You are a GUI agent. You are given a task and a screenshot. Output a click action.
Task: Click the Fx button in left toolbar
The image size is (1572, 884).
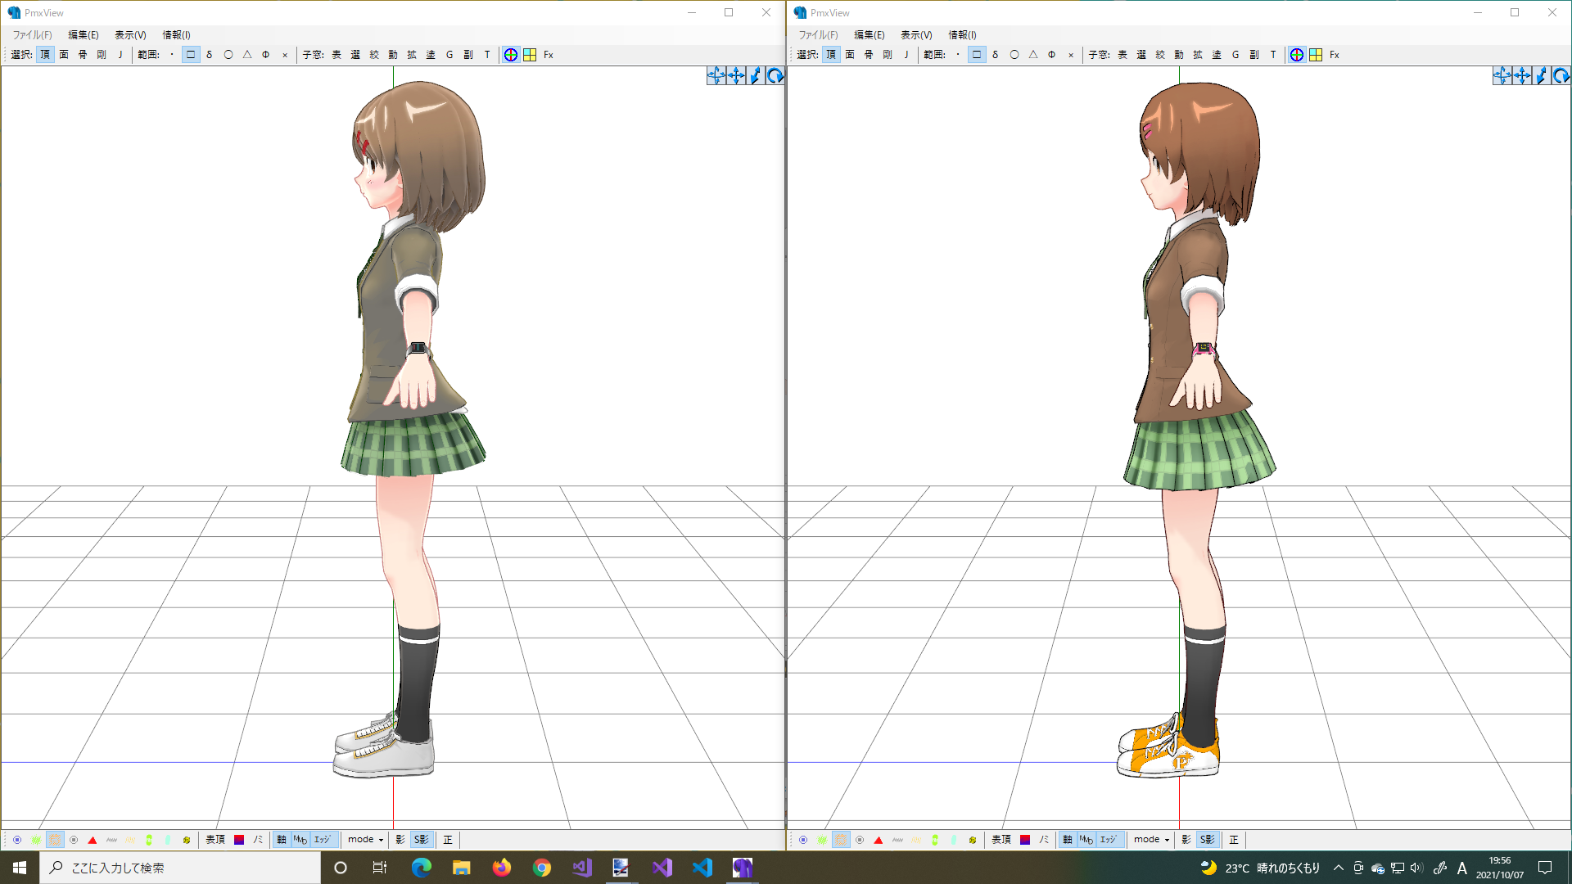tap(549, 55)
